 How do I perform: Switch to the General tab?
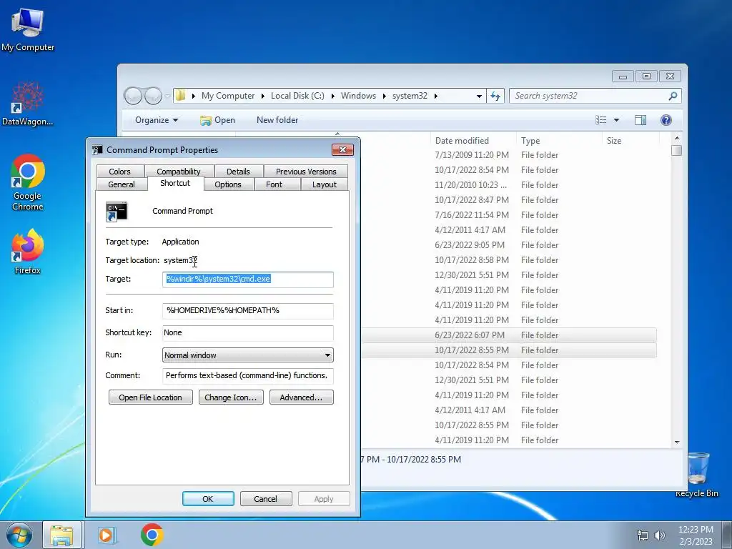[x=122, y=184]
